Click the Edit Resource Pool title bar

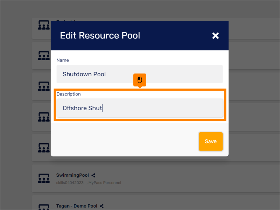100,35
